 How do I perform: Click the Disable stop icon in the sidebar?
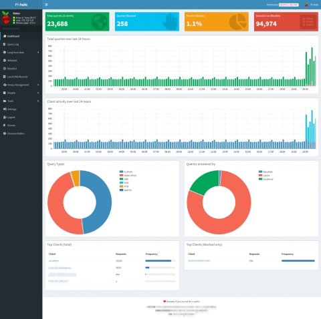pos(5,93)
